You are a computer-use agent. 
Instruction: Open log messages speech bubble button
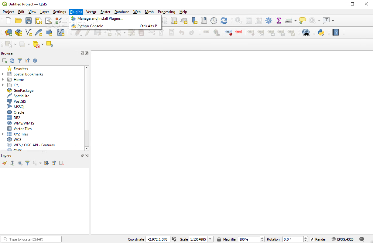[362, 239]
